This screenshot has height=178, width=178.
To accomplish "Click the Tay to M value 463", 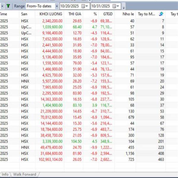I will (161, 159).
